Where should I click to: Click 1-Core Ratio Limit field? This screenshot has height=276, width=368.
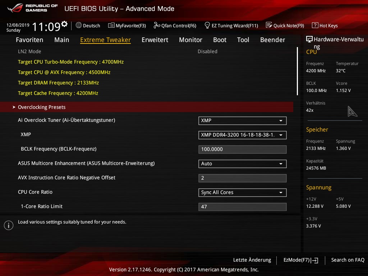coord(243,207)
